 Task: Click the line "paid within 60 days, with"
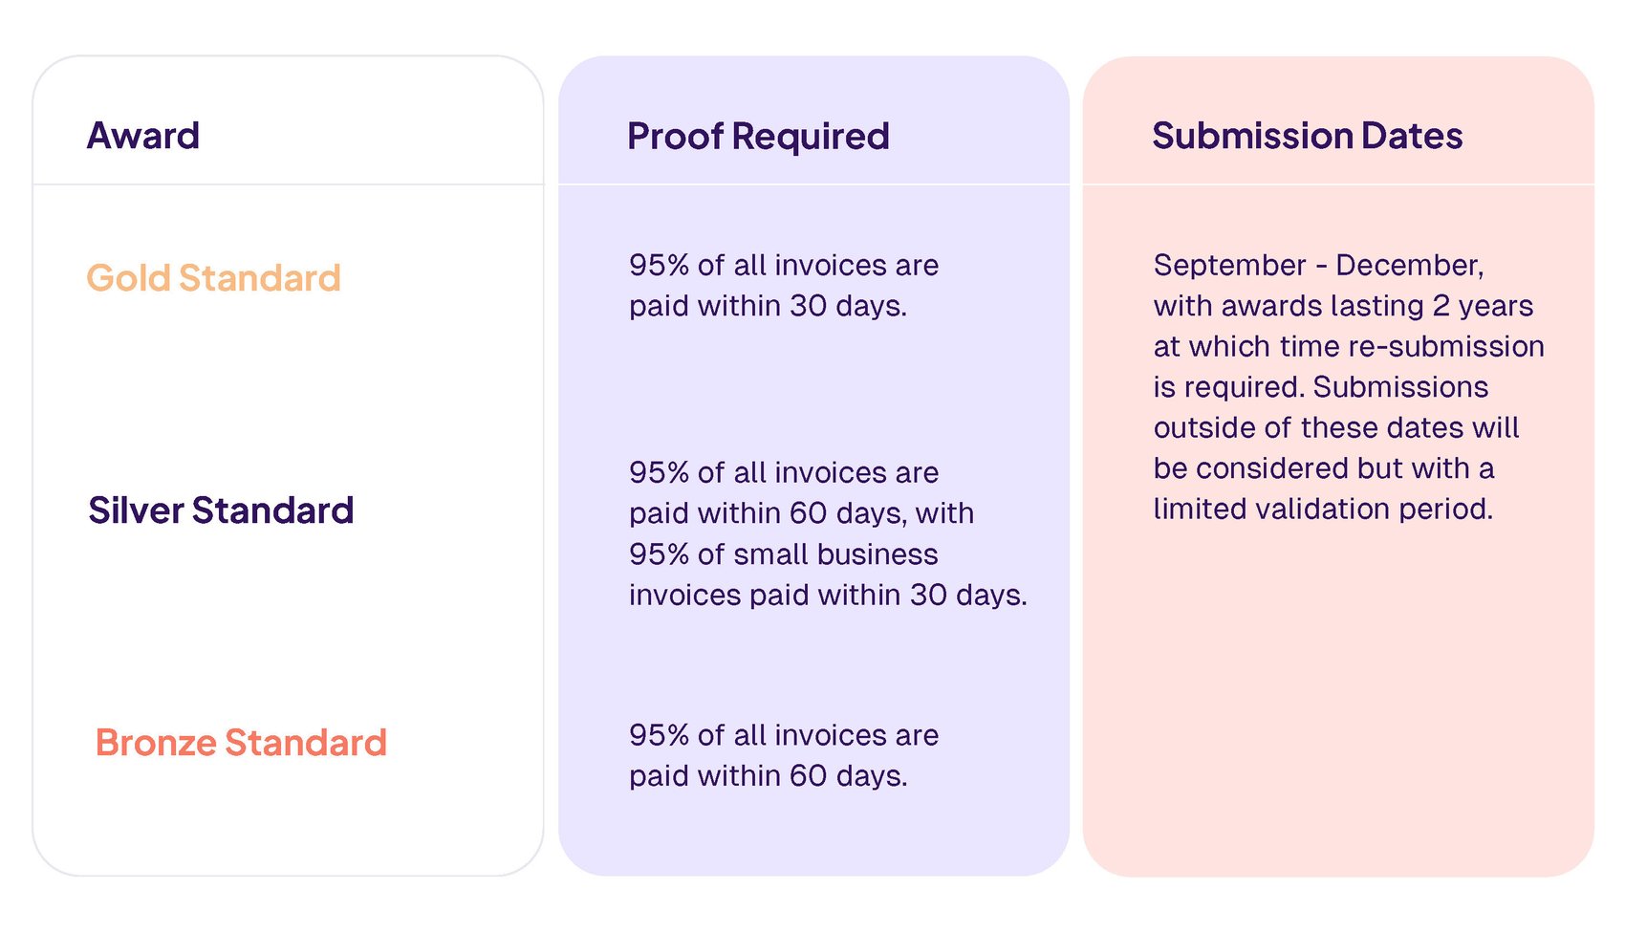pyautogui.click(x=801, y=513)
